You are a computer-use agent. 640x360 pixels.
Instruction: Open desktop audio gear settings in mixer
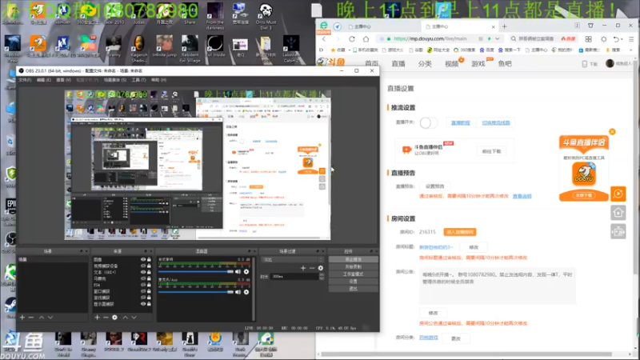pyautogui.click(x=246, y=271)
